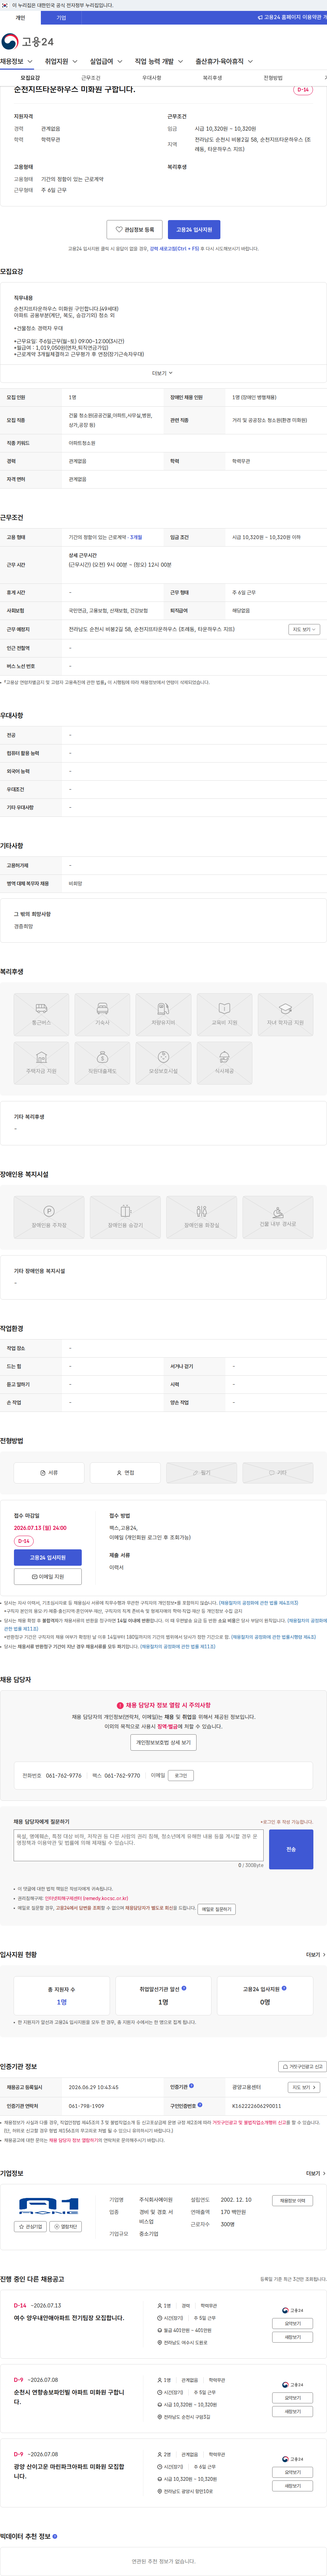Click the 자녀 학자금 지원 icon
The height and width of the screenshot is (2576, 327).
(x=285, y=1014)
